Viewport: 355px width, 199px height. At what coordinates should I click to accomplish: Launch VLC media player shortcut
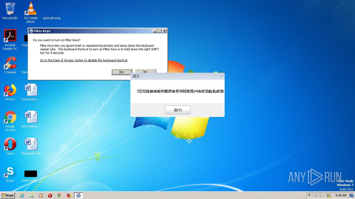[31, 13]
